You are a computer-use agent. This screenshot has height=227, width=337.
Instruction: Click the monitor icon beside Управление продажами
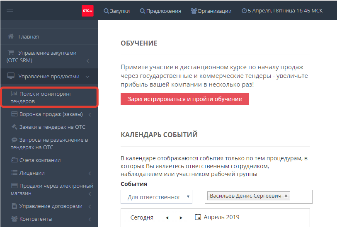pos(11,76)
